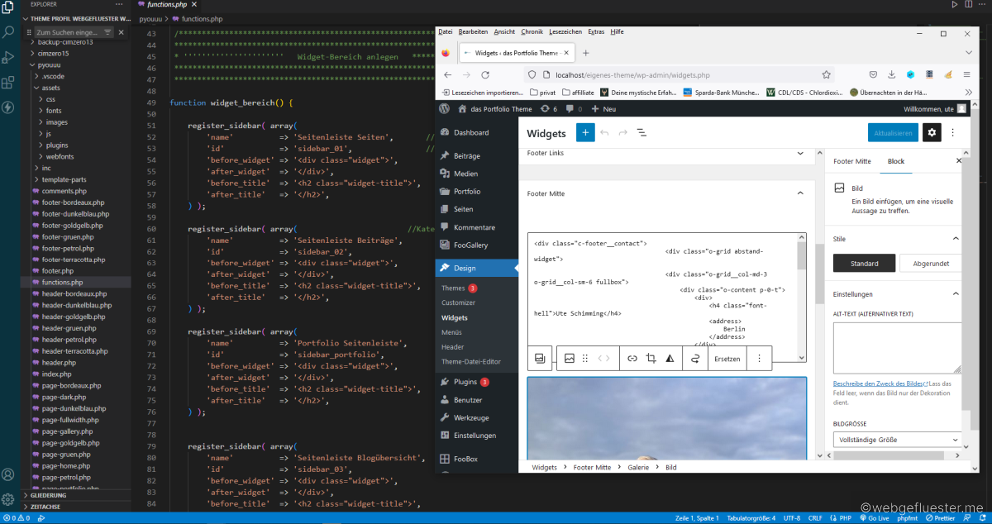Screen dimensions: 992x524
Task: Click the blue block inserter plus button
Action: pyautogui.click(x=585, y=132)
